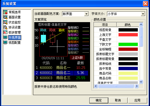The image size is (150, 106).
Task: Click the 画面设置 magnifier icon
Action: (x=5, y=17)
